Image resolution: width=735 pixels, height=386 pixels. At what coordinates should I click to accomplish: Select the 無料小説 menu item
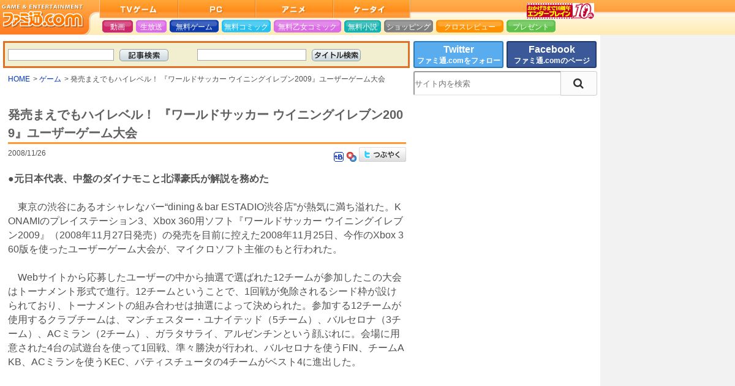click(x=363, y=26)
